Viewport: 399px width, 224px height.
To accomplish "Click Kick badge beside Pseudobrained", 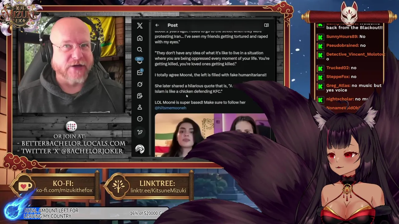I will (320, 46).
